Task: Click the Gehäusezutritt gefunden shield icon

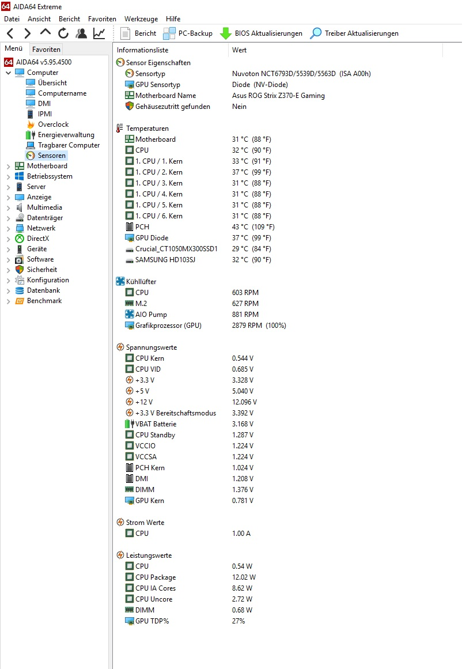Action: 130,106
